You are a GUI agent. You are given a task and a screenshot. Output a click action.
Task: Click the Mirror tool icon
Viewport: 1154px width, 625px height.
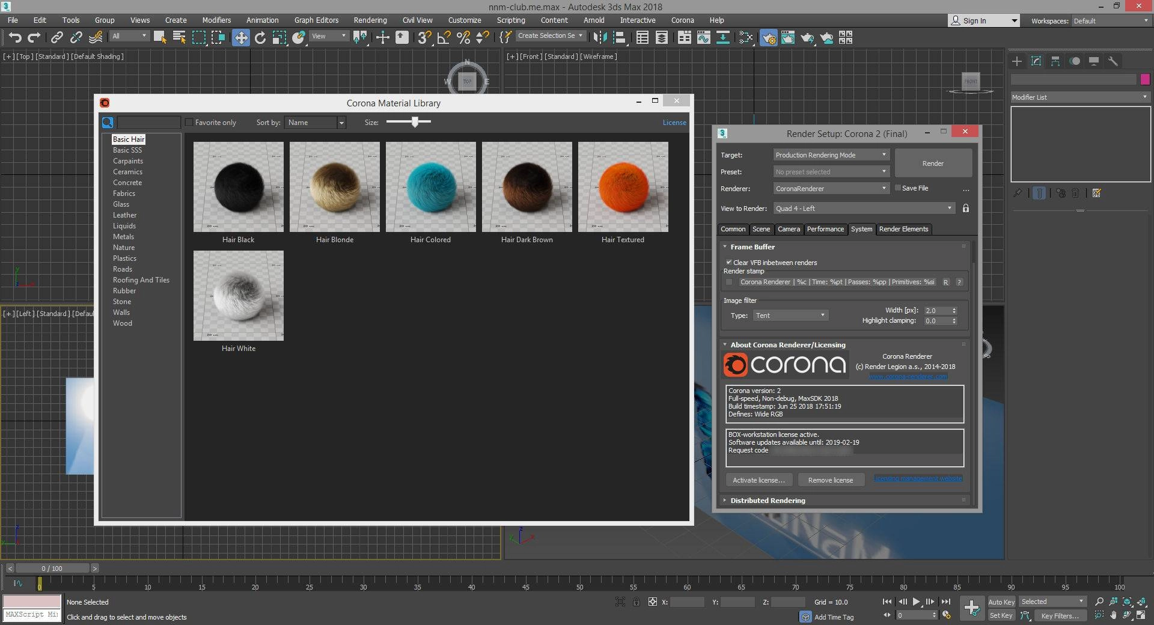599,37
